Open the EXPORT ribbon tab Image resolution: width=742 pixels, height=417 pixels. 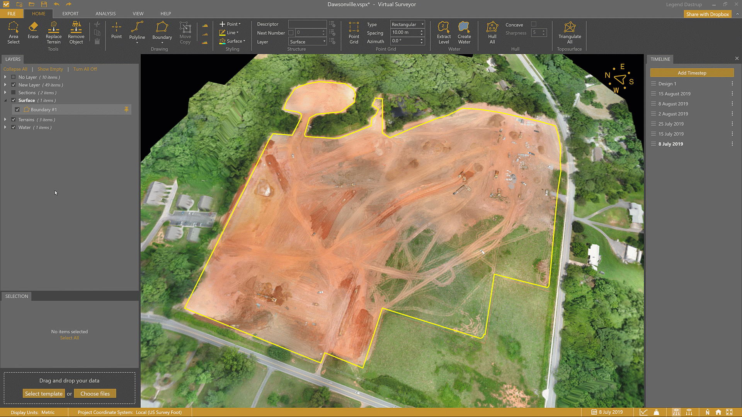70,14
